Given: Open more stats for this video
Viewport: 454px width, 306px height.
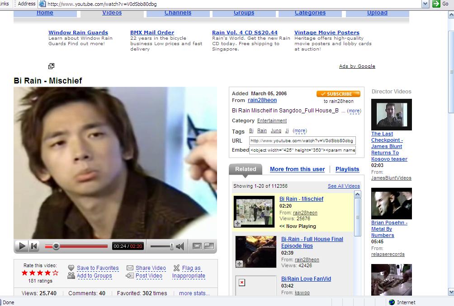Looking at the screenshot, I should point(194,293).
